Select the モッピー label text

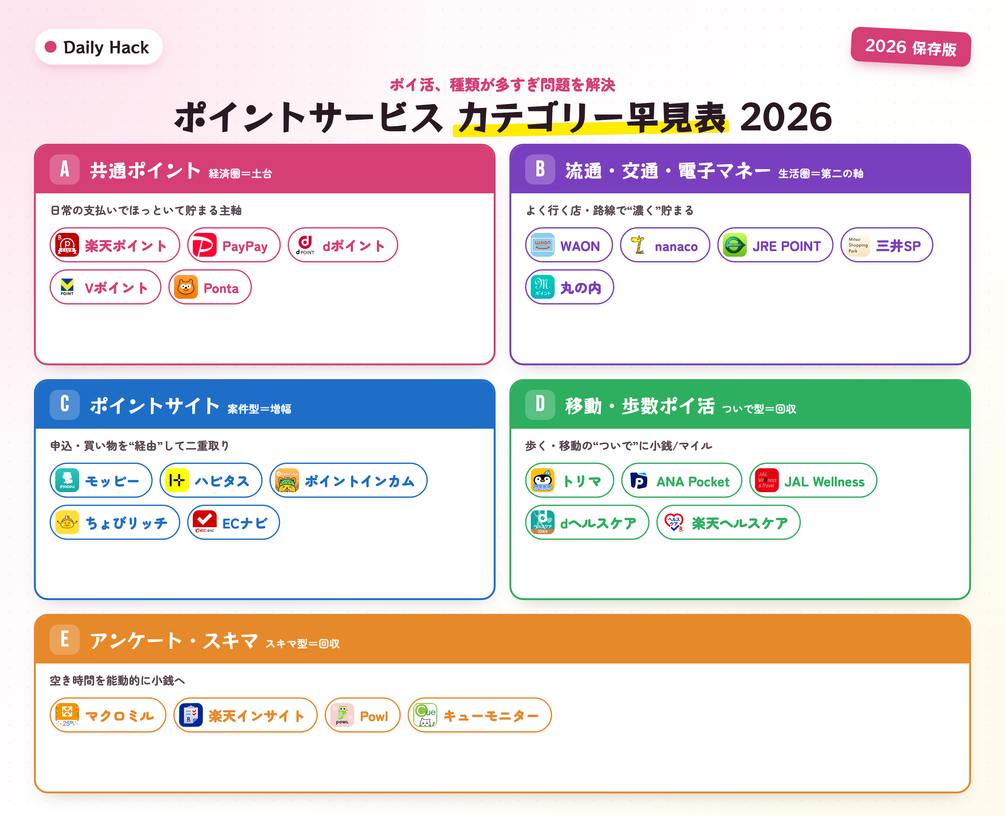coord(112,481)
